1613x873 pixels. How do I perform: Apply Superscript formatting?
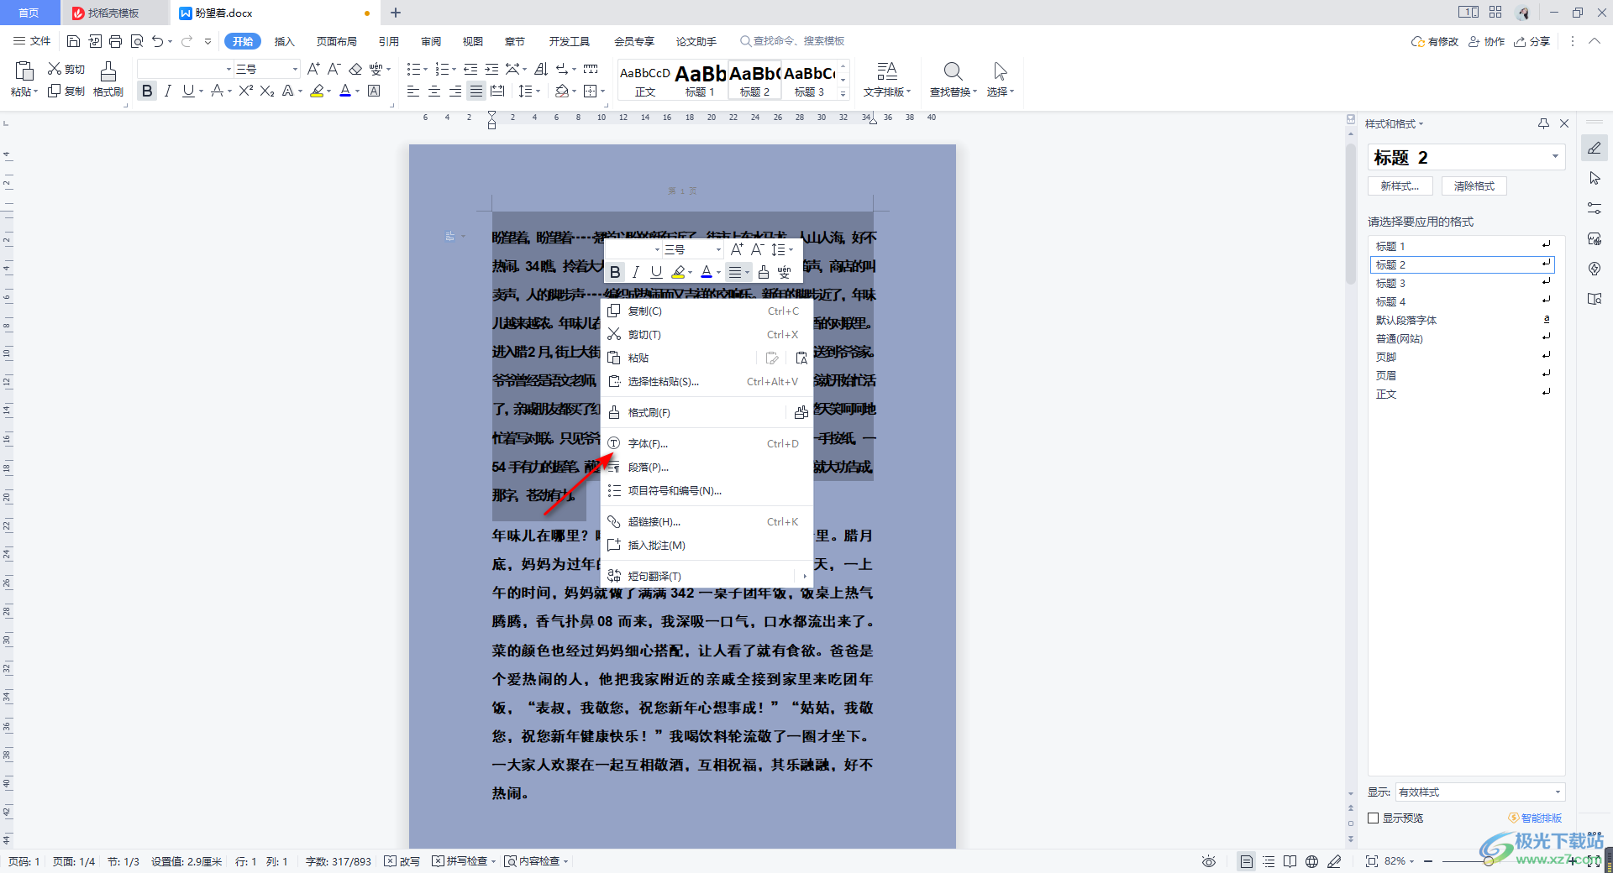point(246,91)
